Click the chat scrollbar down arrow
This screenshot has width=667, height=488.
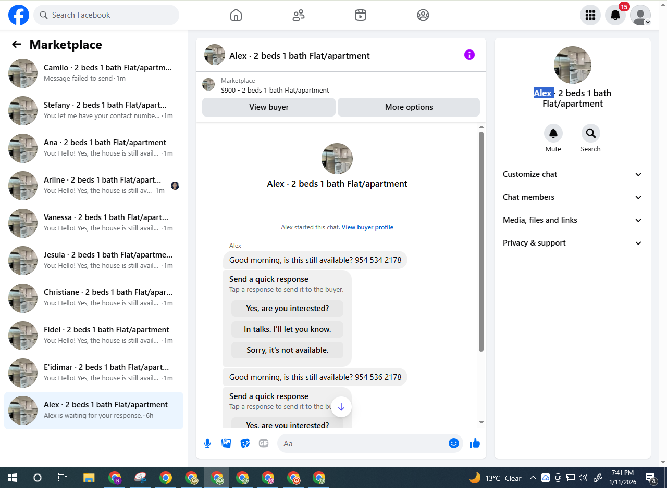(x=481, y=422)
